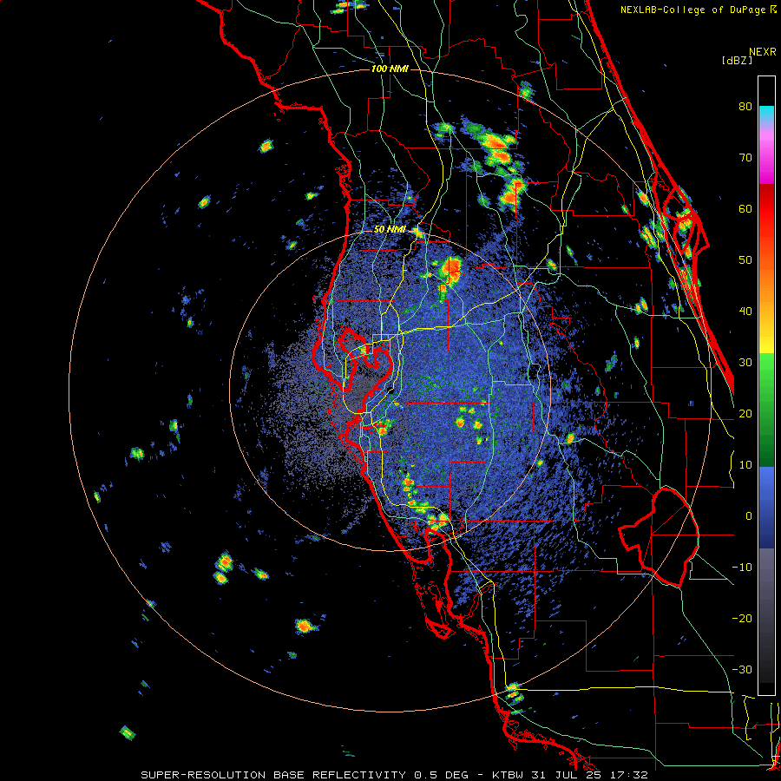781x781 pixels.
Task: Click the -30 value on dBZ scale
Action: 742,669
